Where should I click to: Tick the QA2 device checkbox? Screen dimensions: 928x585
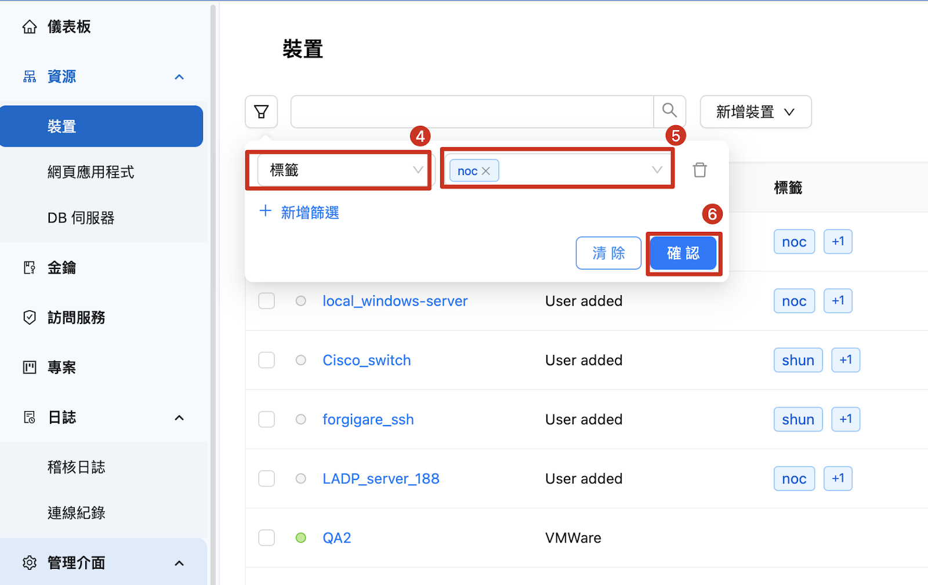tap(266, 537)
